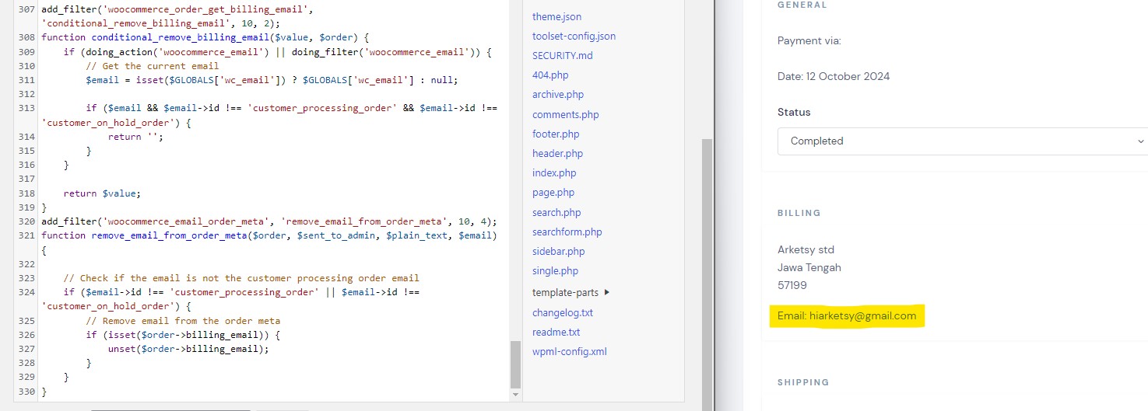Open the 404.php theme file

click(550, 75)
